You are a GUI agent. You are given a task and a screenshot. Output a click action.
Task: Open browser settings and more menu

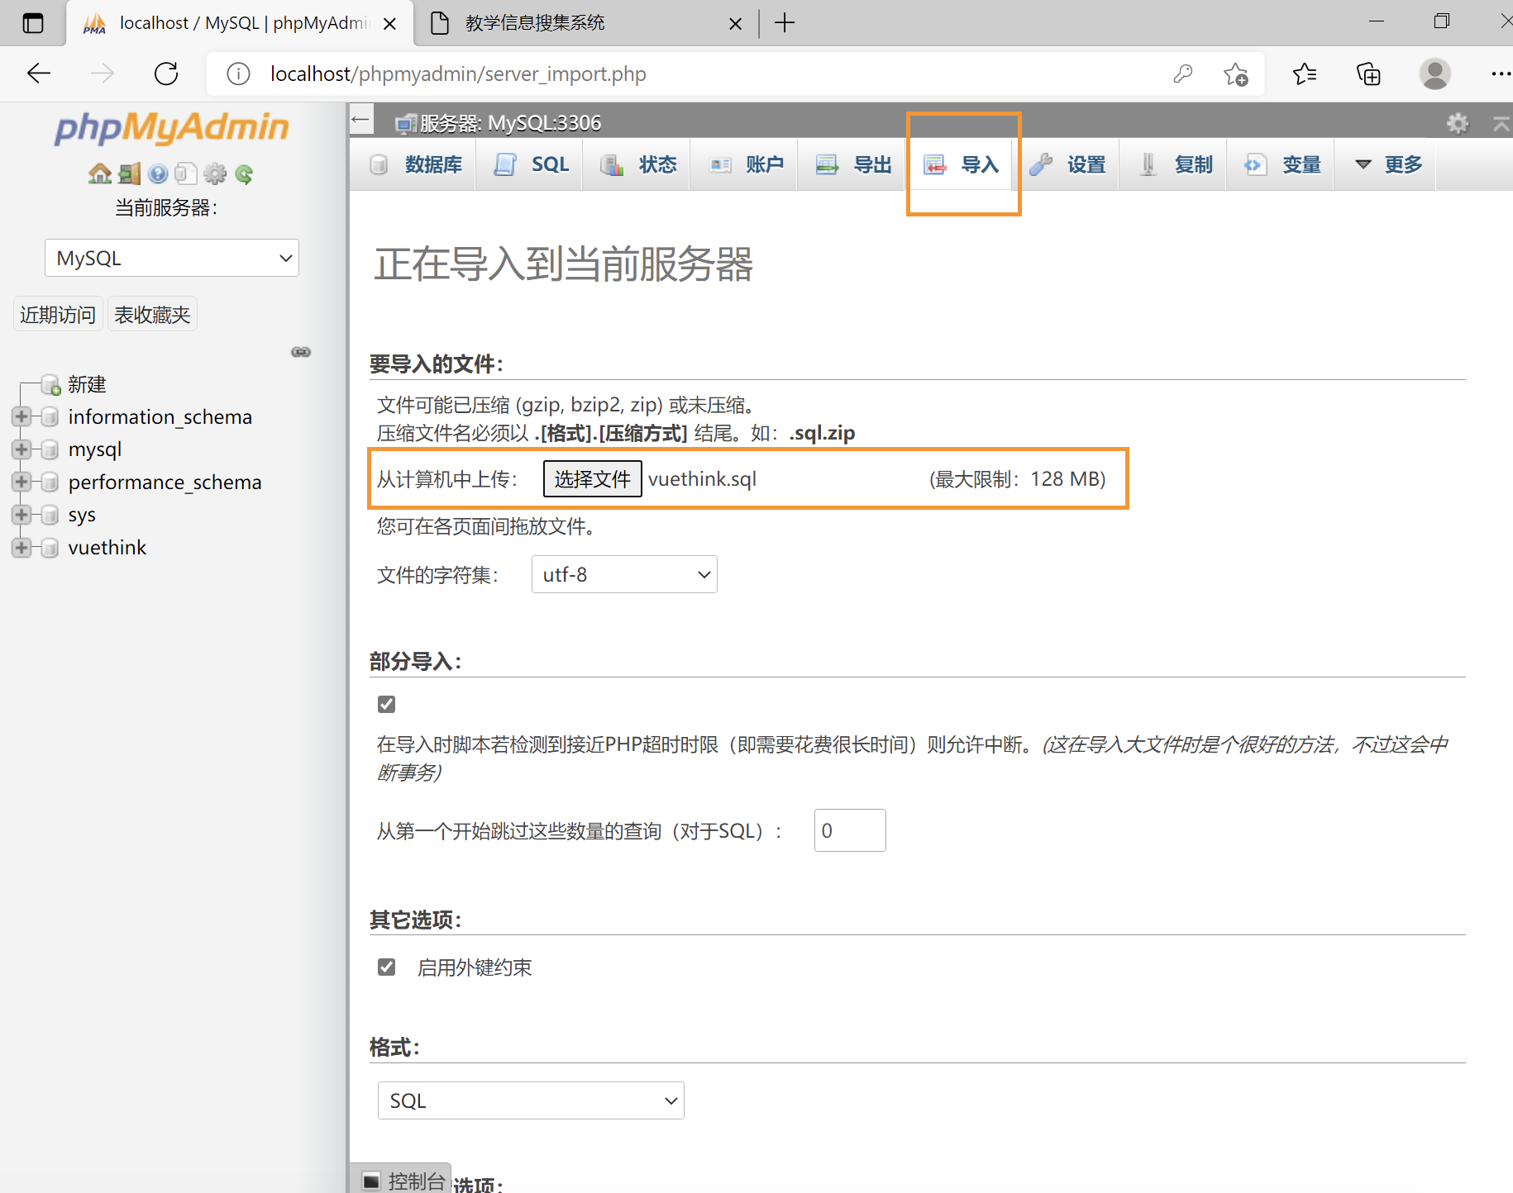pos(1501,74)
